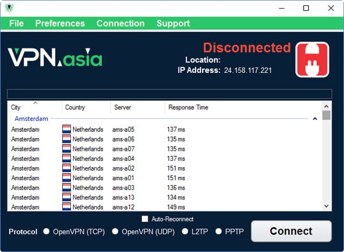
Task: Close the VPN.asia window
Action: (x=331, y=9)
